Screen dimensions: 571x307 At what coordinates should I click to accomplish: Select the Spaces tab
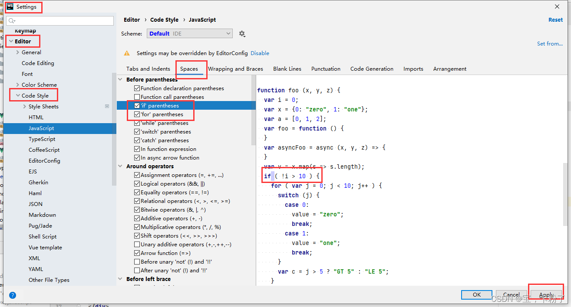(x=189, y=69)
